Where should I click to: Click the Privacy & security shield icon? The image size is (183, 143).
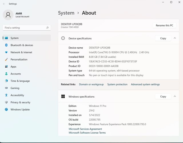6,102
